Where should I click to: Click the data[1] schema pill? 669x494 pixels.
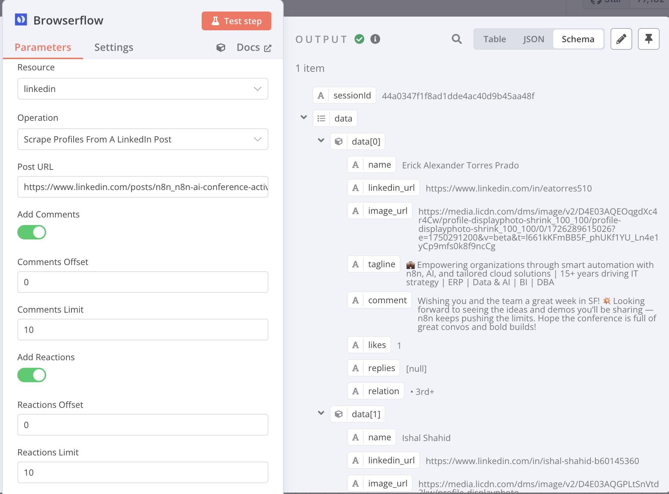[x=358, y=414]
